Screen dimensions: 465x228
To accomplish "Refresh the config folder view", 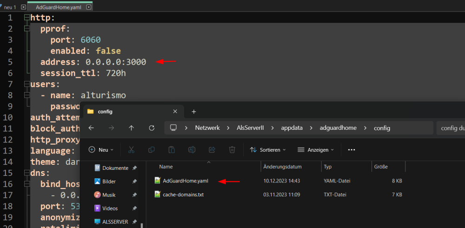I will (152, 128).
